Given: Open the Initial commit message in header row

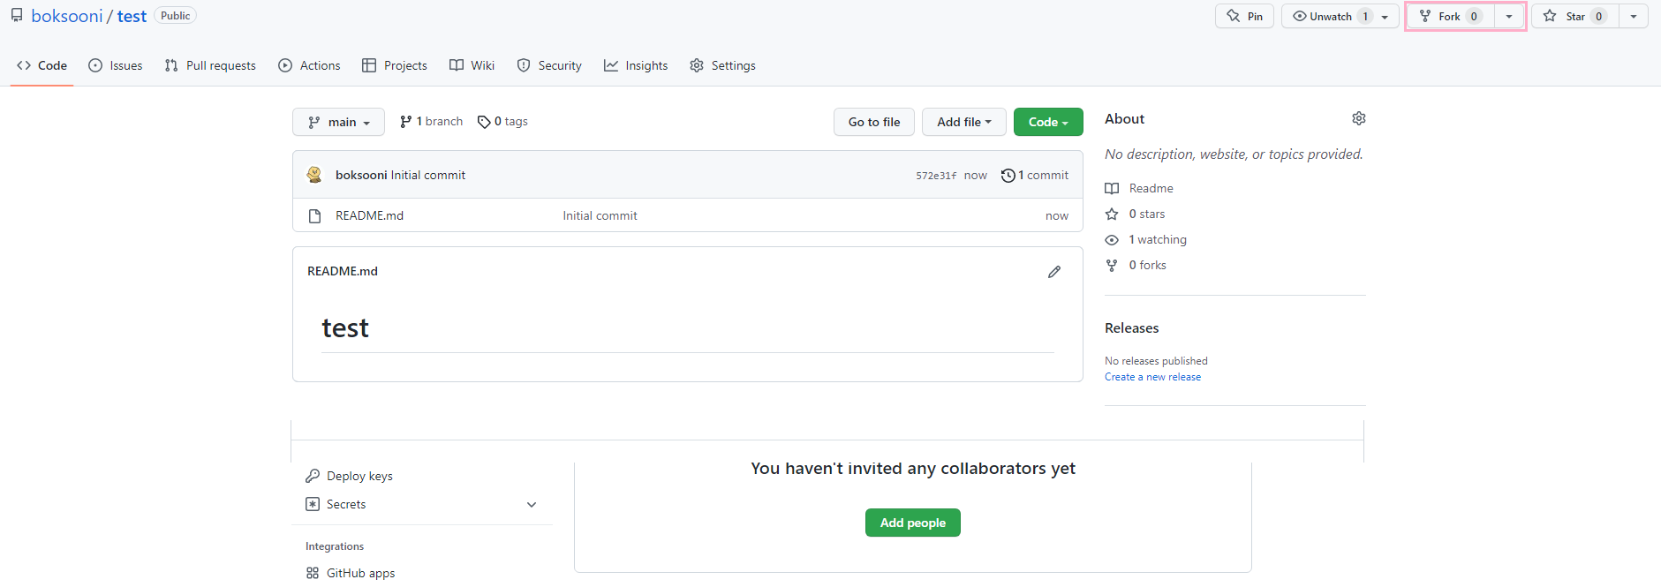Looking at the screenshot, I should (428, 175).
